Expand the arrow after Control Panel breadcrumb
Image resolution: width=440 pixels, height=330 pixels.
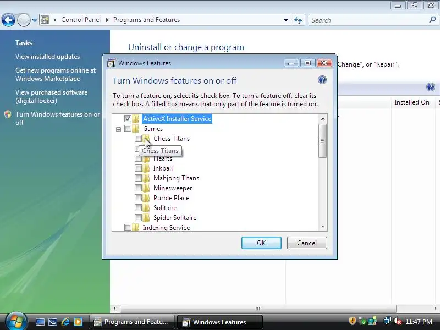pos(107,20)
